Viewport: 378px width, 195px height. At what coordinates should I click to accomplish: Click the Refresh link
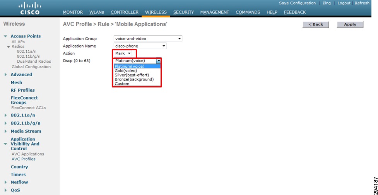pos(362,3)
